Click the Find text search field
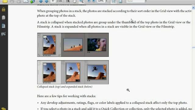Screen dimensions: 195x110 [x=135, y=1]
